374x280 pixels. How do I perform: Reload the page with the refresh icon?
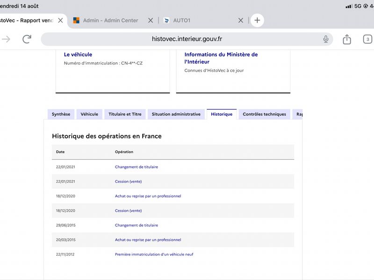click(27, 39)
